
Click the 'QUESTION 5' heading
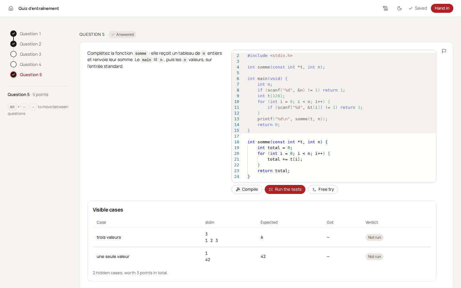tap(92, 35)
